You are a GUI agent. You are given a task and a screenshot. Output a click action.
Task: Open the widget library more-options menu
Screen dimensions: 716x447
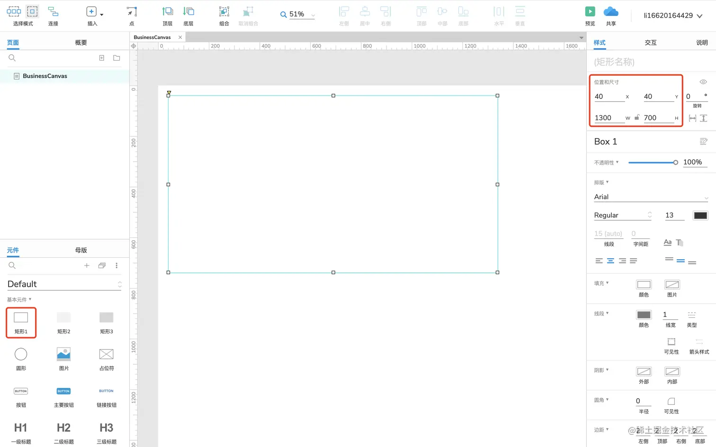click(116, 265)
